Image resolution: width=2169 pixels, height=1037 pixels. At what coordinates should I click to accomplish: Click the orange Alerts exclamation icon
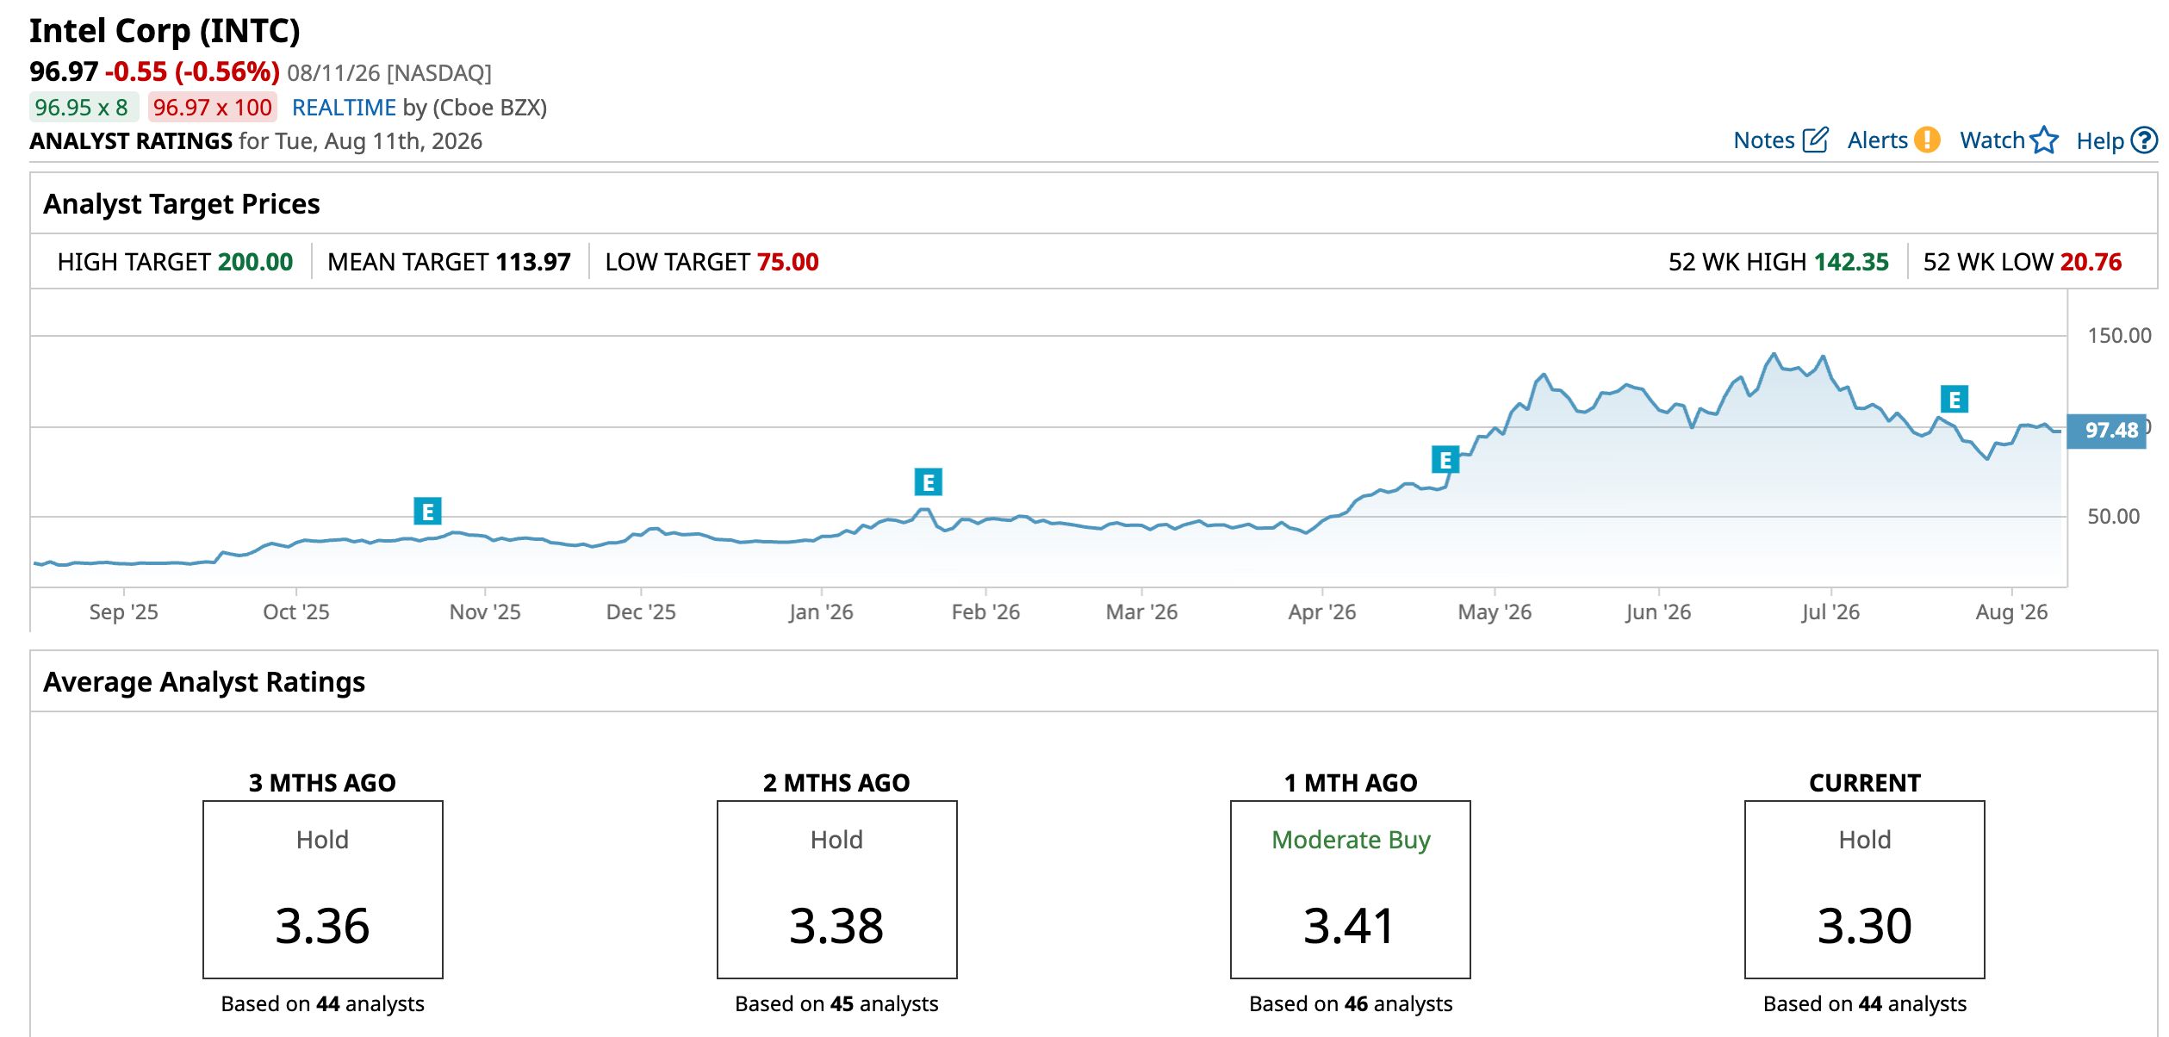pyautogui.click(x=1927, y=140)
